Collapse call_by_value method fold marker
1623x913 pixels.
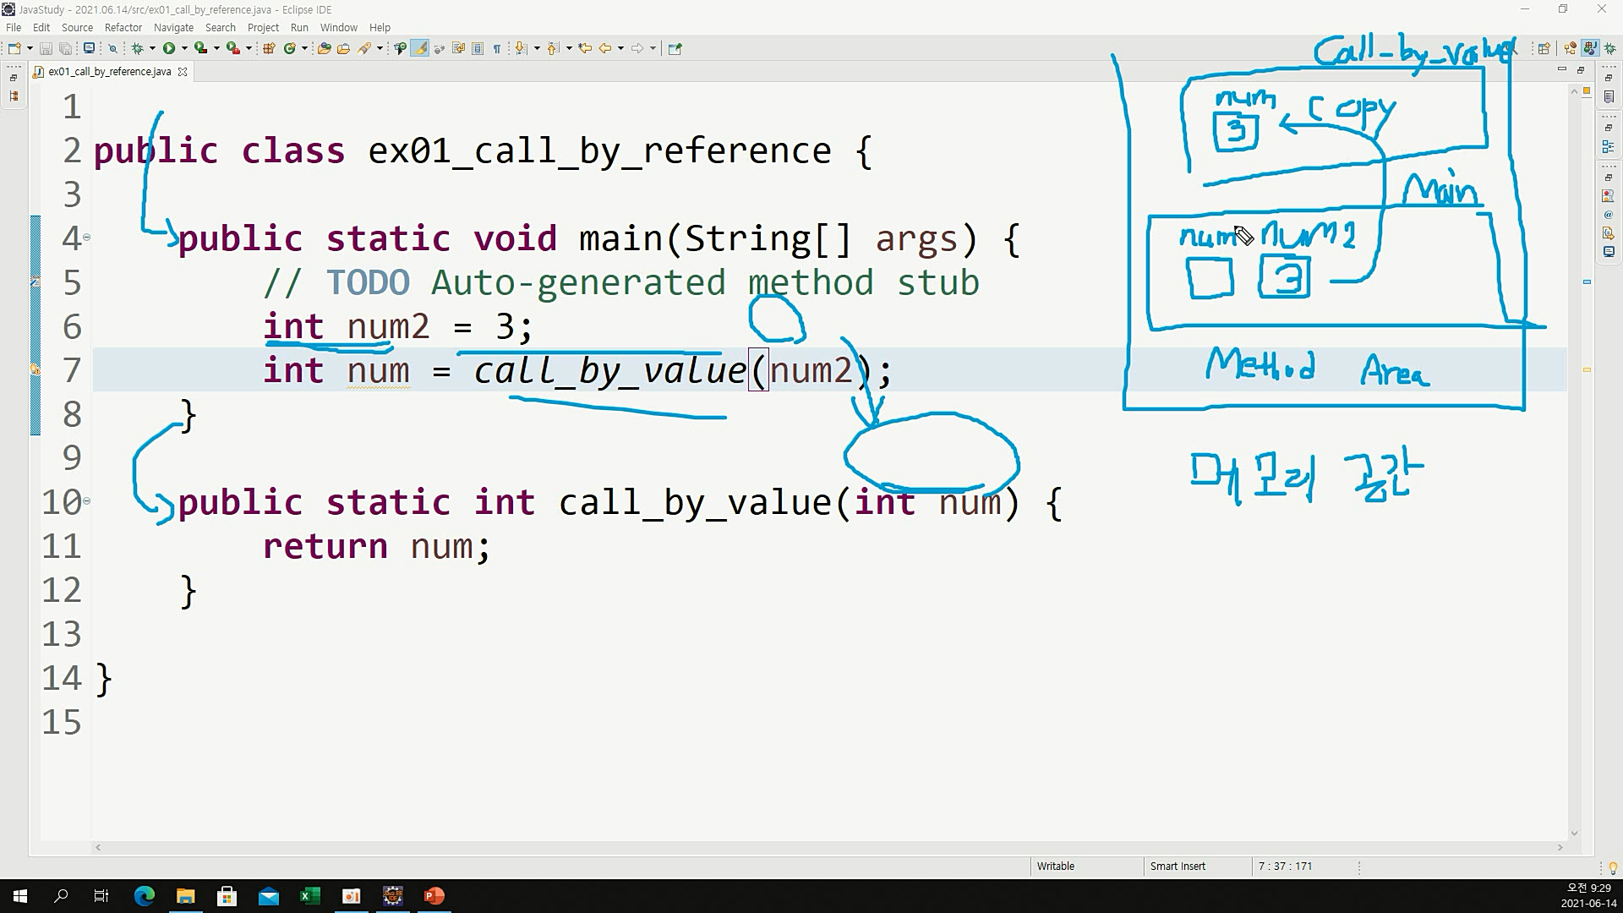pos(86,501)
